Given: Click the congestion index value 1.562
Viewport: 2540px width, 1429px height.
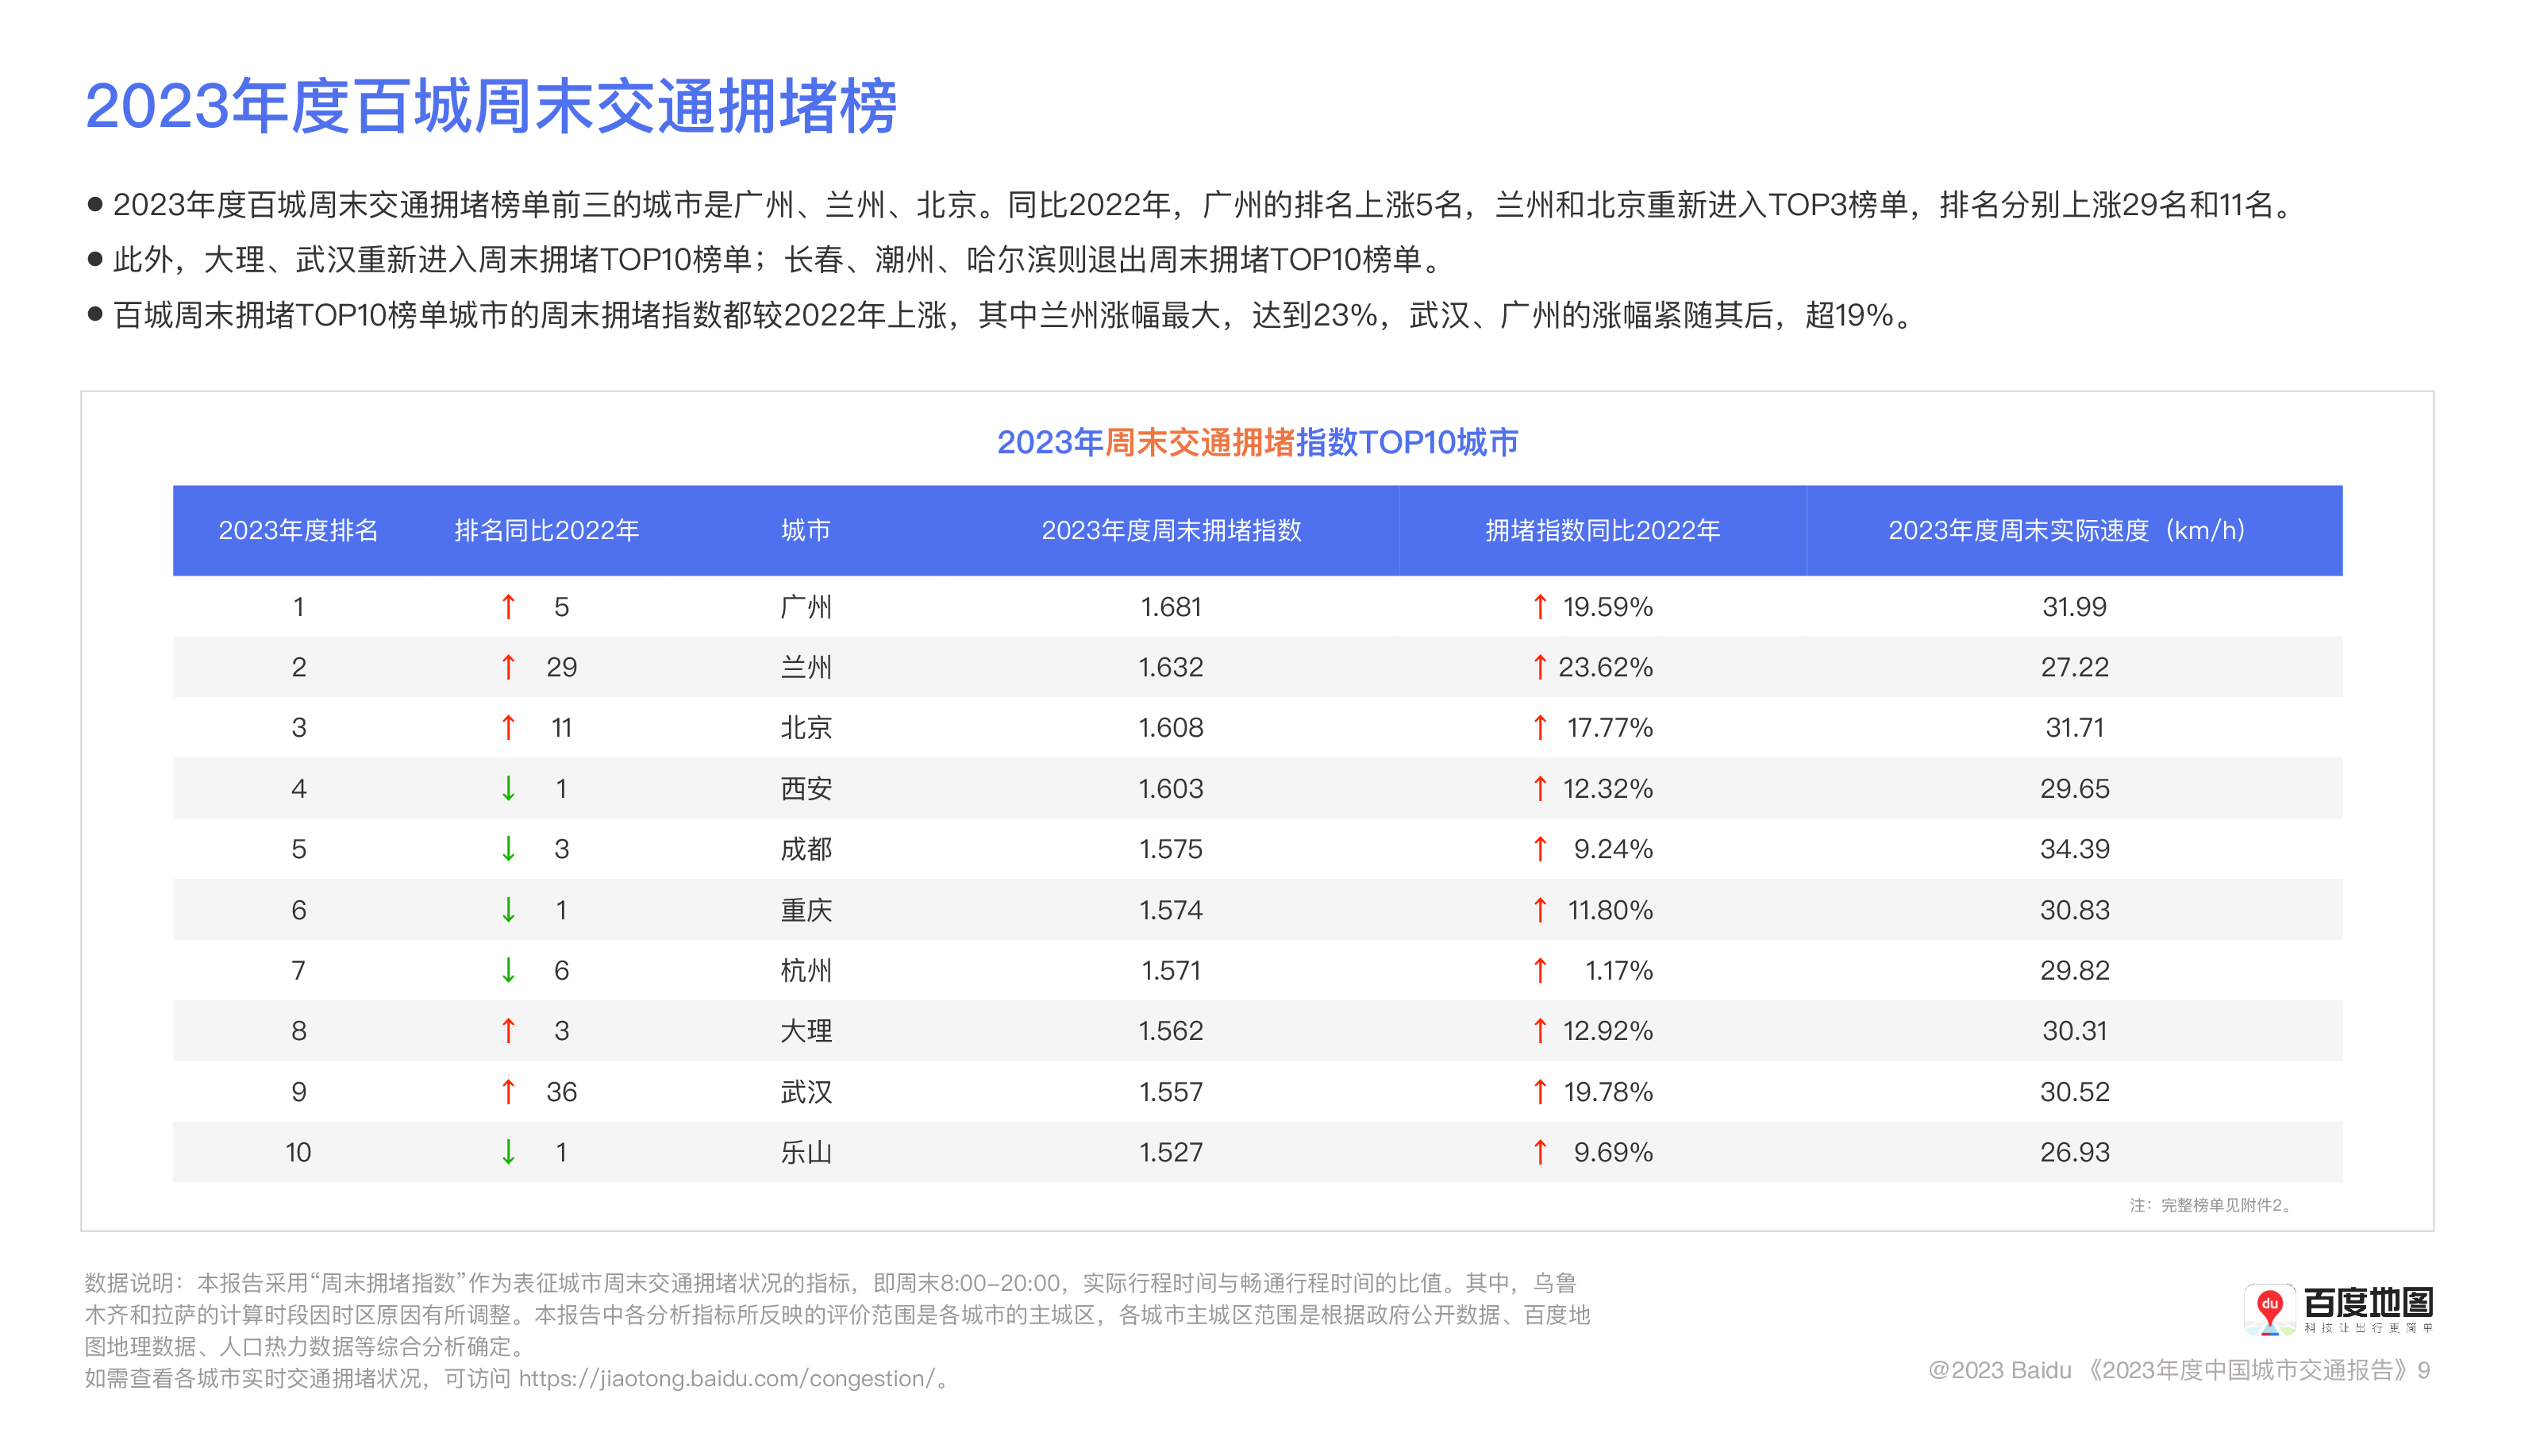Looking at the screenshot, I should click(1171, 1030).
